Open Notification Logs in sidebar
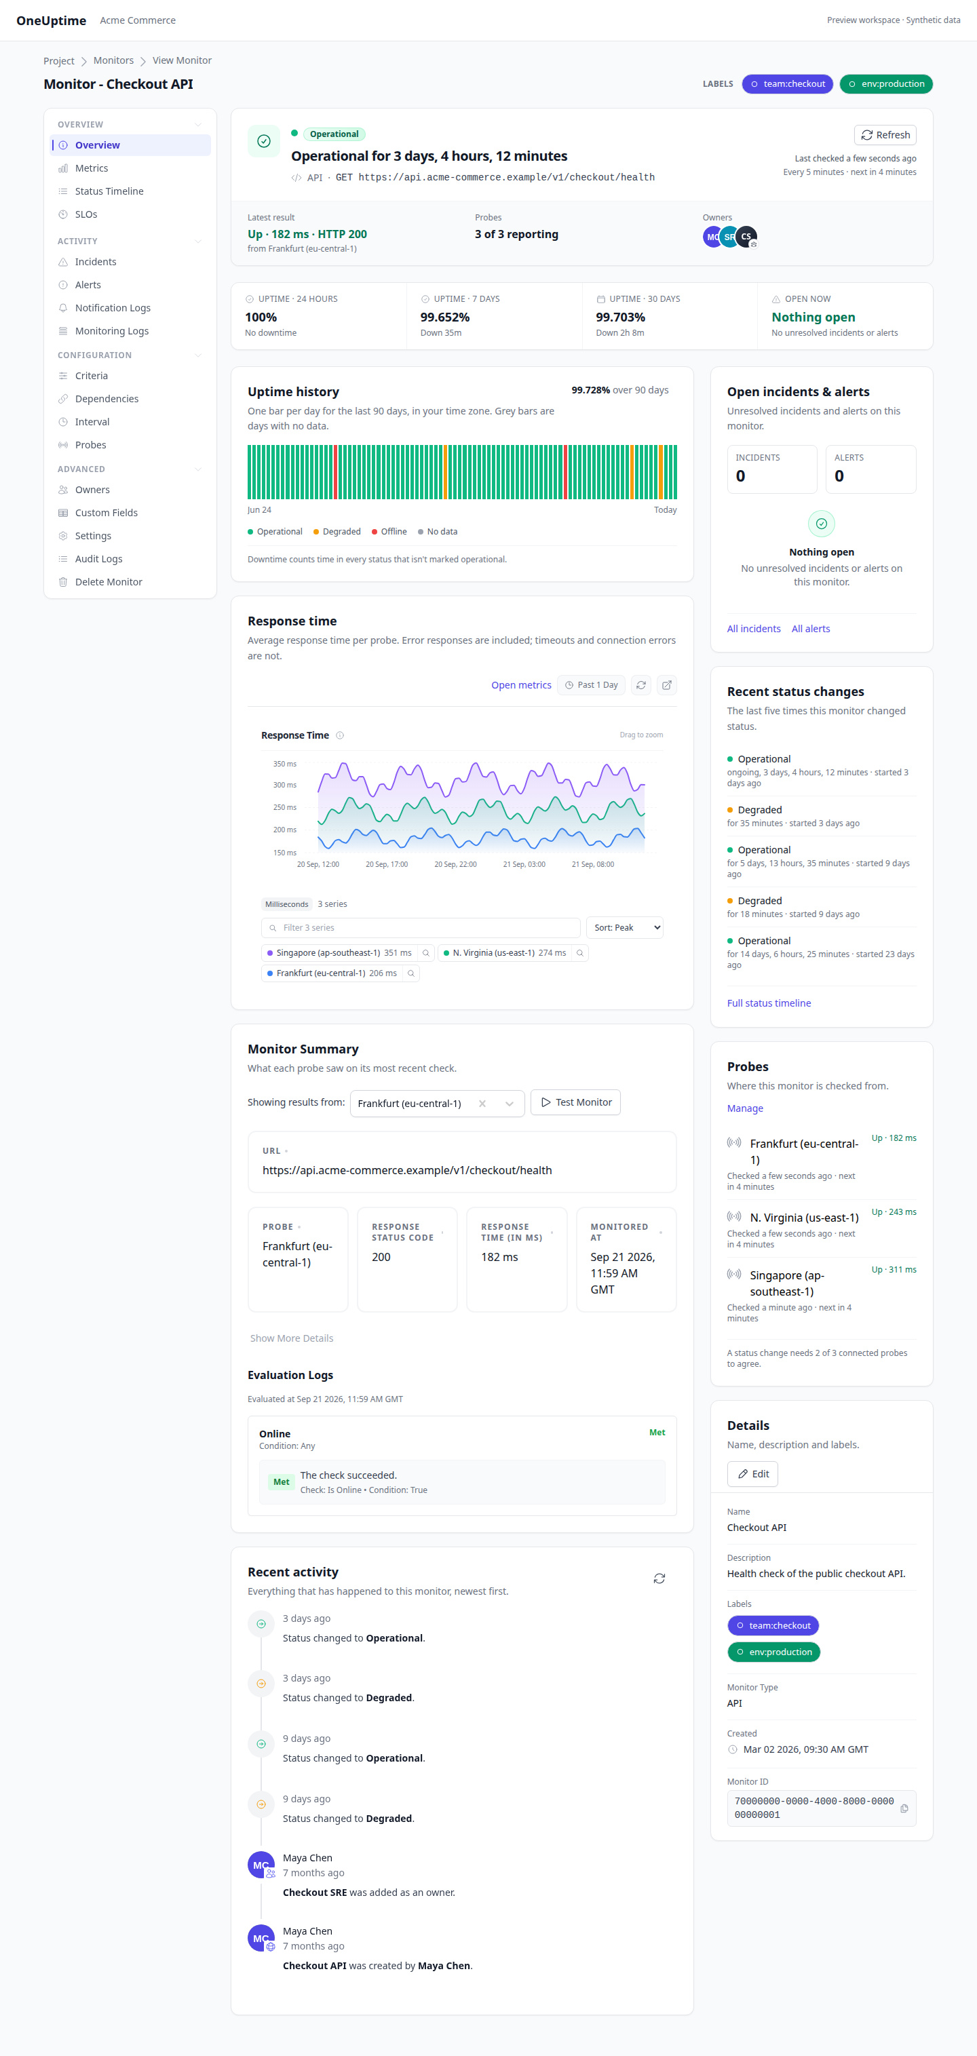Viewport: 977px width, 2056px height. point(131,308)
